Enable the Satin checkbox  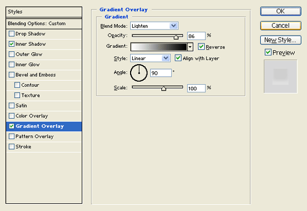point(12,106)
